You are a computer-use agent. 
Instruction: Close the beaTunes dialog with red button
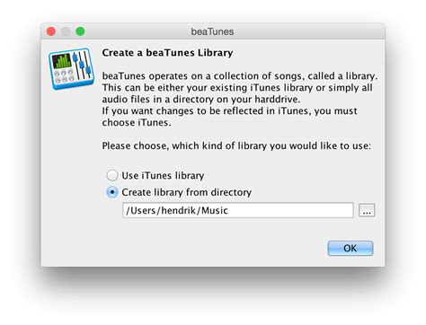point(51,31)
